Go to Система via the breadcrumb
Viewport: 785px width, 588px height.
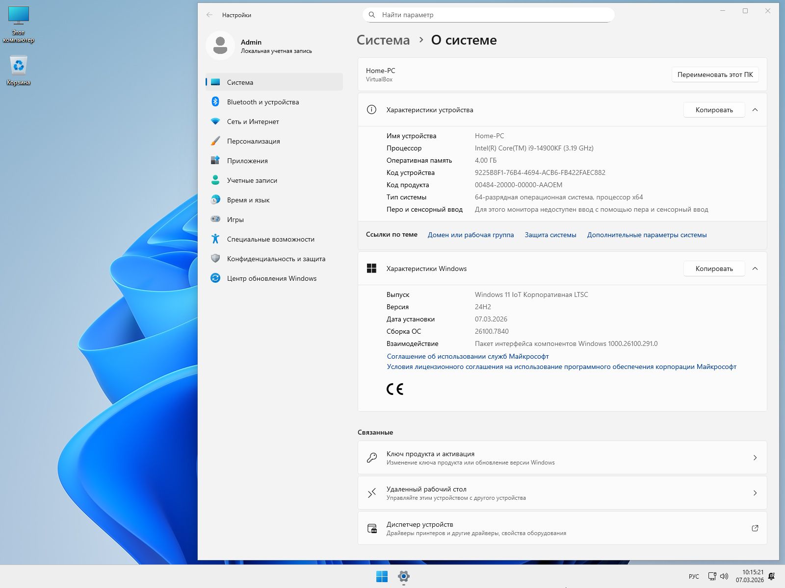click(x=383, y=40)
